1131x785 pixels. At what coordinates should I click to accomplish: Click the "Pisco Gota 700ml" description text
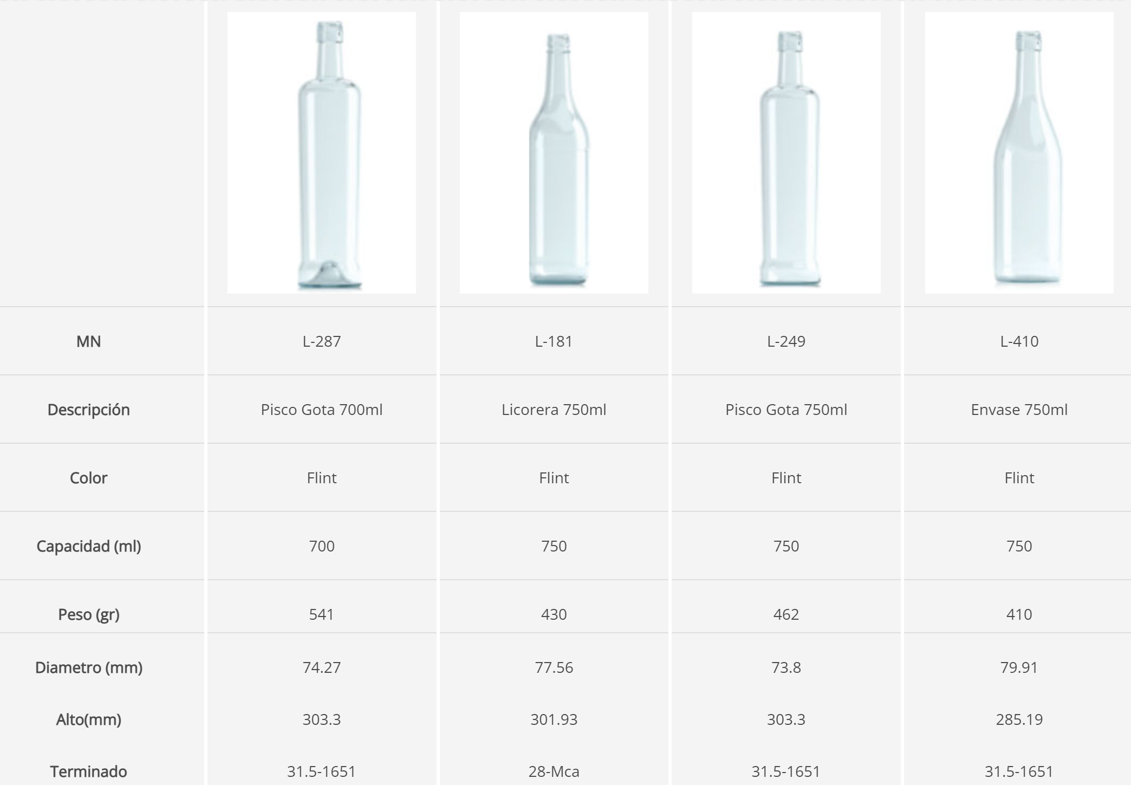[322, 410]
